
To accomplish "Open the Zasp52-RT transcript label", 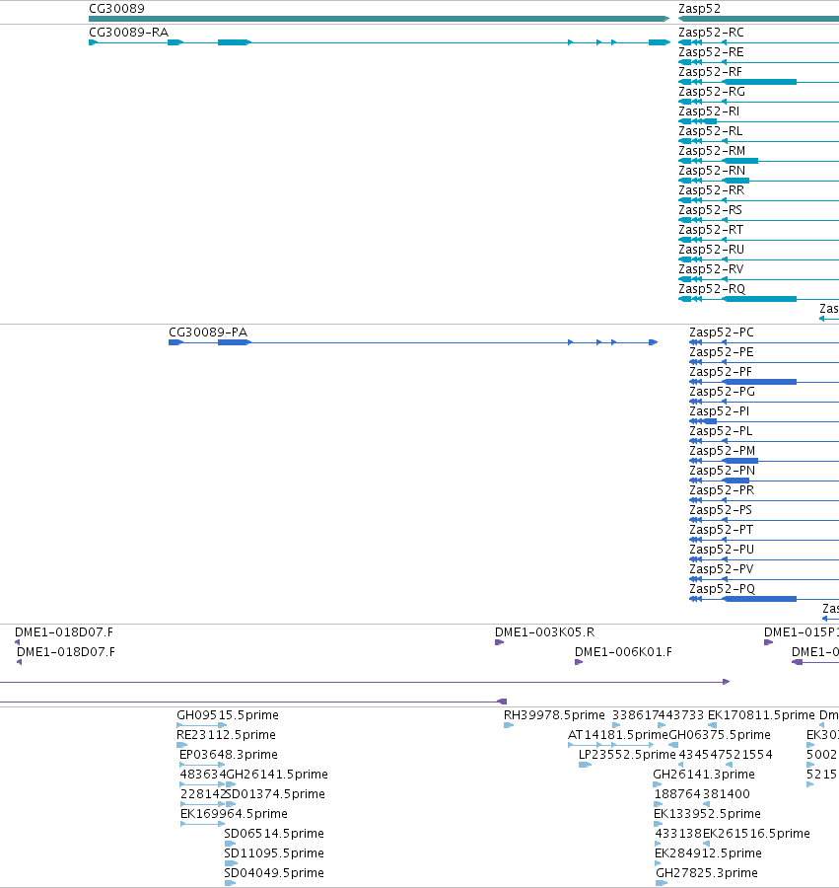I will (711, 230).
